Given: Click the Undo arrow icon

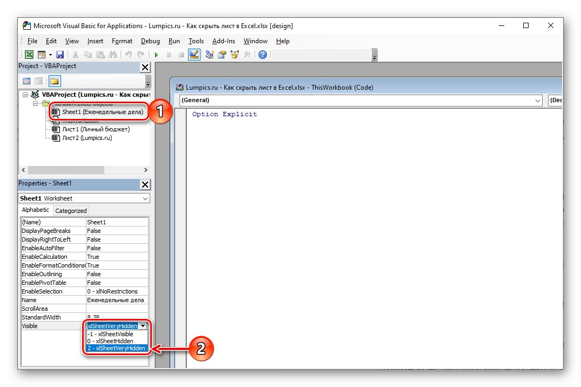Looking at the screenshot, I should click(x=128, y=55).
